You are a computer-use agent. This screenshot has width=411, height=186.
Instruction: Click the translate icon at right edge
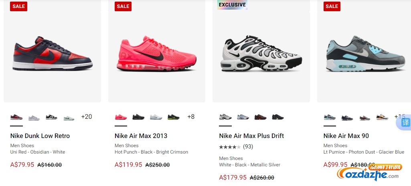[405, 122]
